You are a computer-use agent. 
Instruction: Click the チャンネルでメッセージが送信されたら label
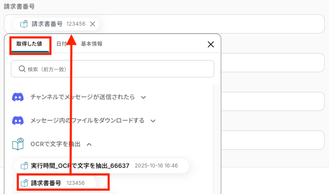(x=83, y=97)
